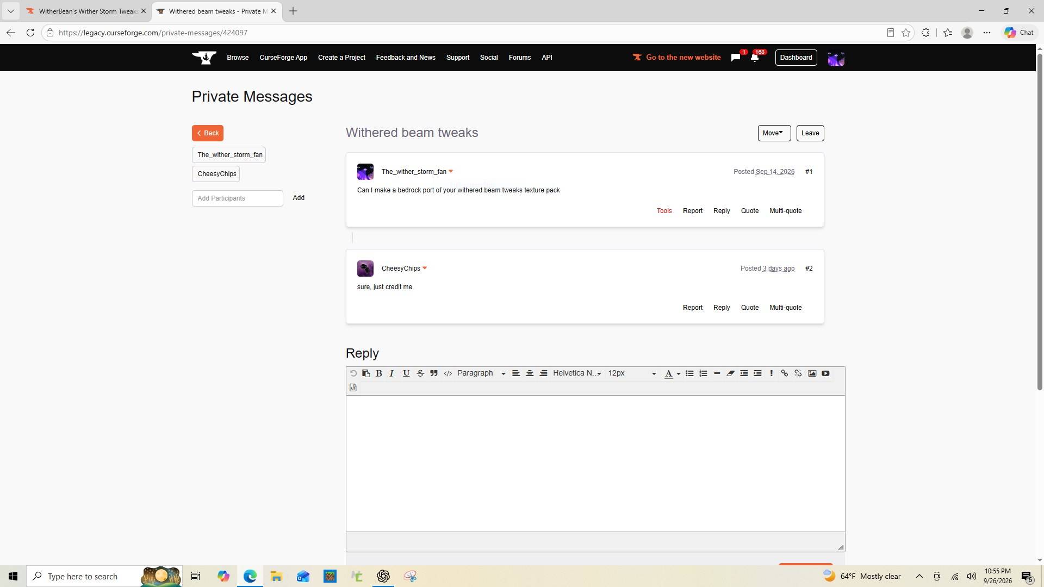Expand the Helvetica font family dropdown
The width and height of the screenshot is (1044, 587).
click(x=577, y=373)
